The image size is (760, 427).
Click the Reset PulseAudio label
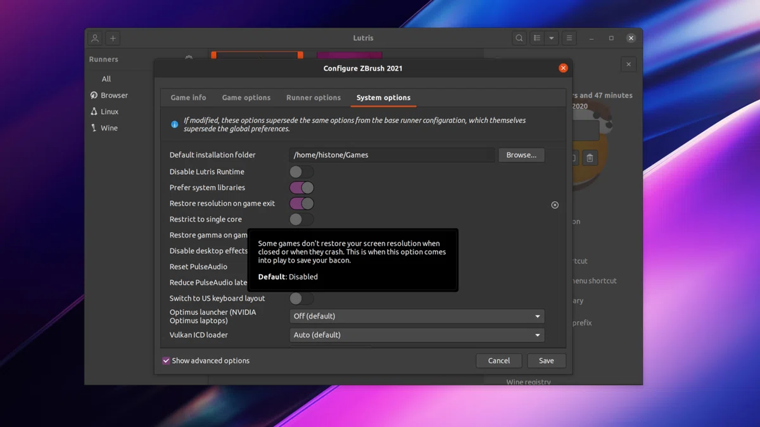tap(198, 267)
